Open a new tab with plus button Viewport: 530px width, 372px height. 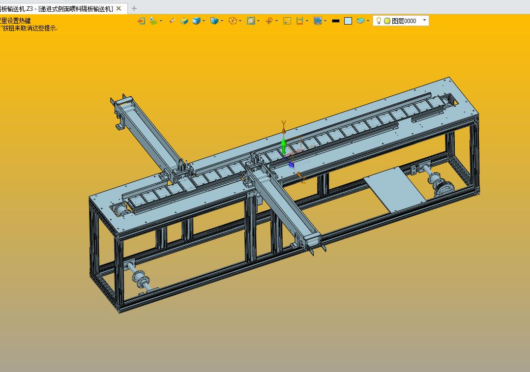click(x=134, y=8)
